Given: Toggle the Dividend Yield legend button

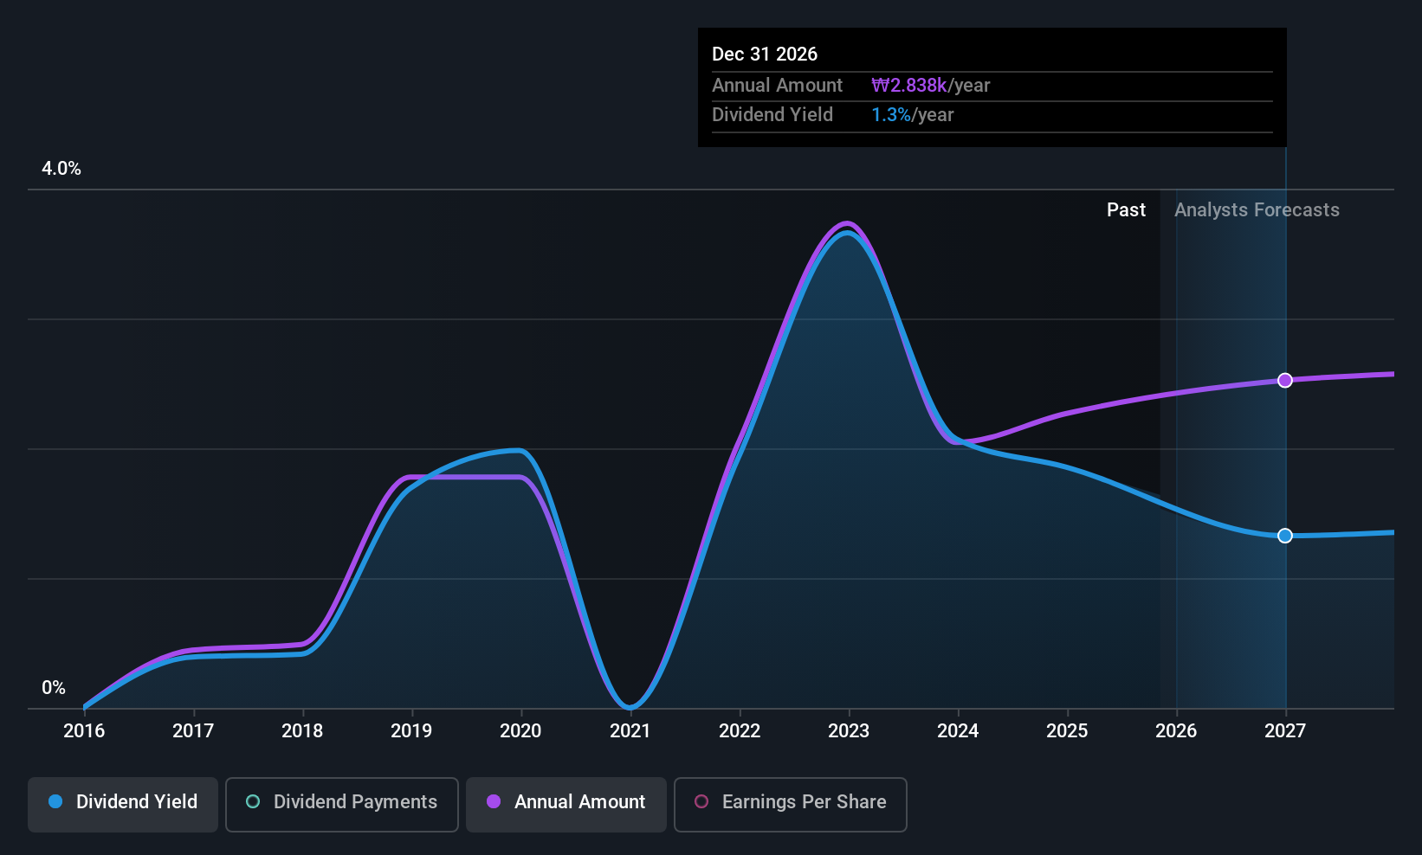Looking at the screenshot, I should (123, 804).
